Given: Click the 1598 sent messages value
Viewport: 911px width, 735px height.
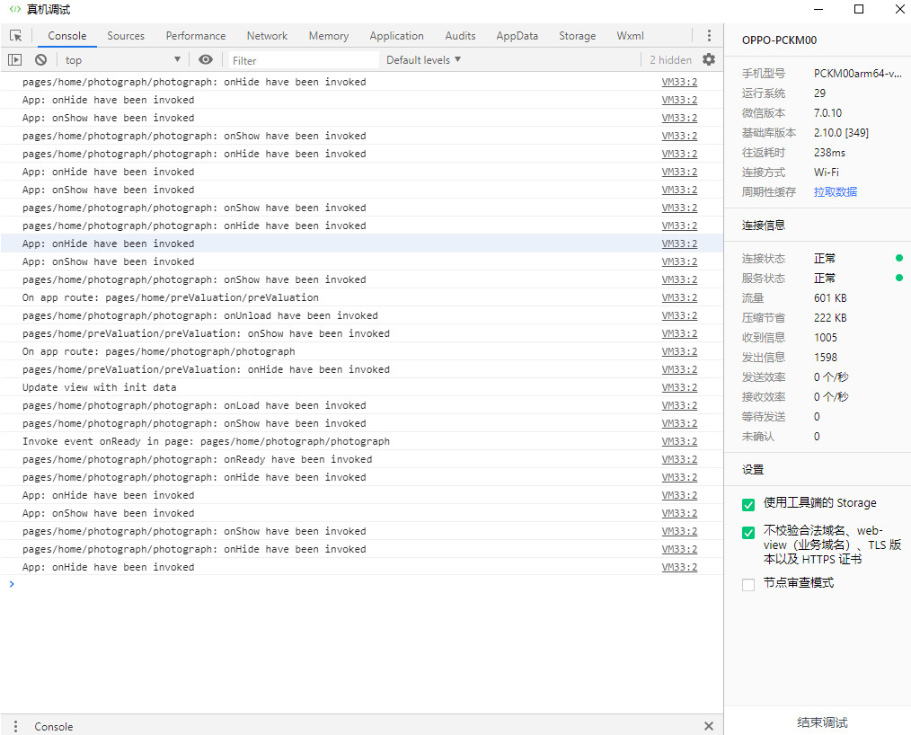Looking at the screenshot, I should [x=825, y=358].
